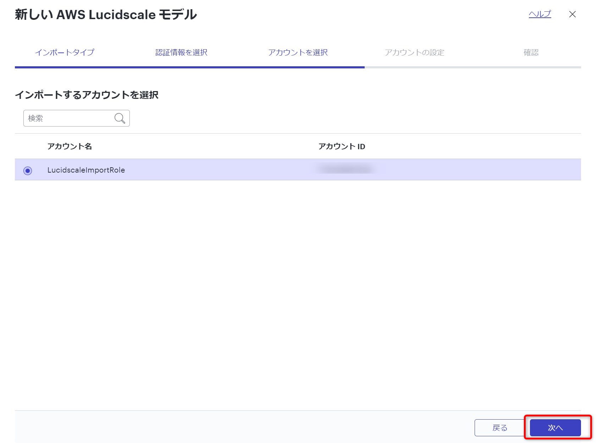614x443 pixels.
Task: Select the 確認 step
Action: [531, 52]
